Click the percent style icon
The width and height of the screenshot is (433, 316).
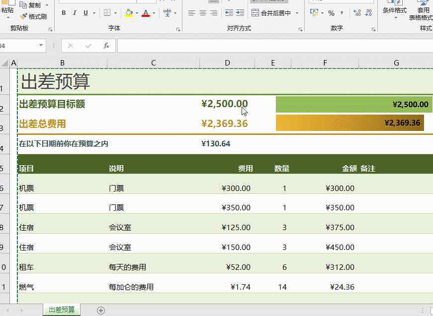331,13
